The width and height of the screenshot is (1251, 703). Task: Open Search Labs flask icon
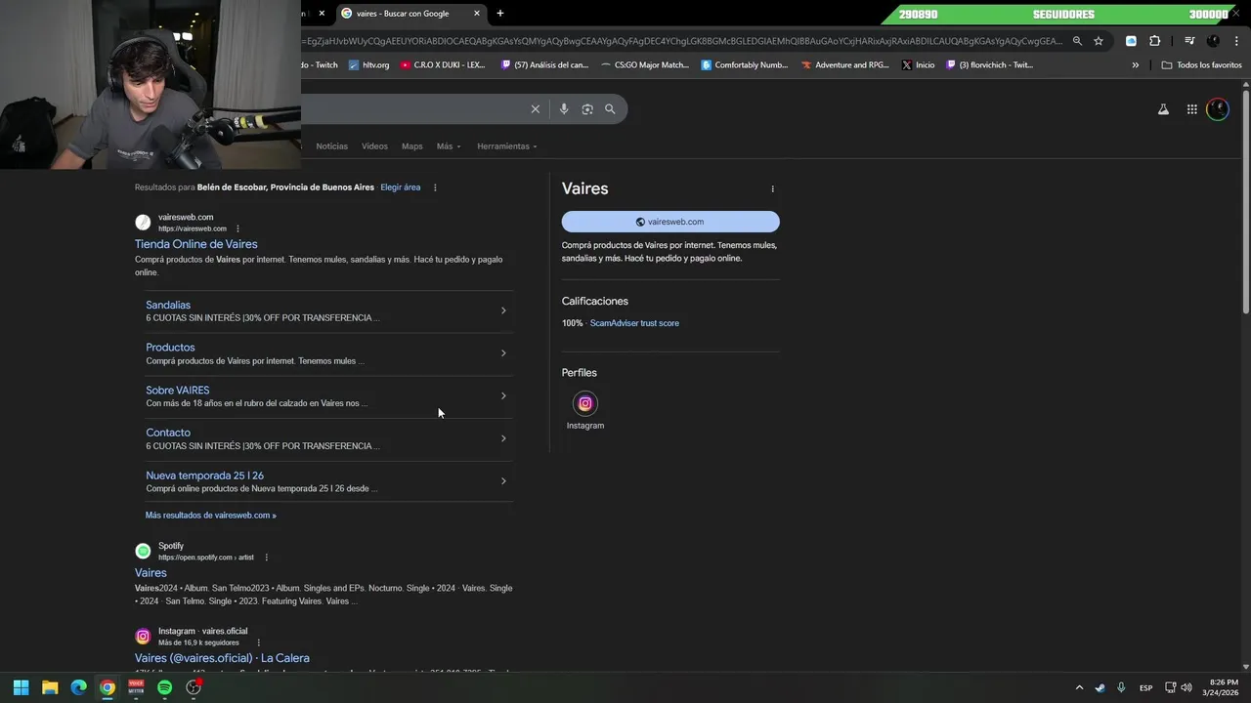pyautogui.click(x=1163, y=109)
